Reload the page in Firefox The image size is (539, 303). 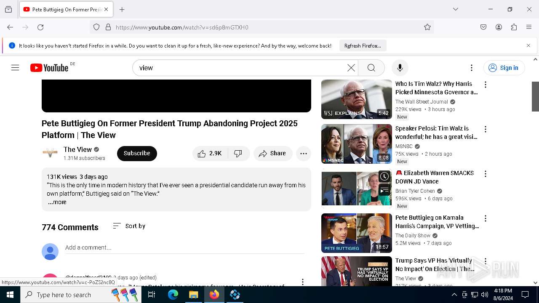[x=40, y=27]
